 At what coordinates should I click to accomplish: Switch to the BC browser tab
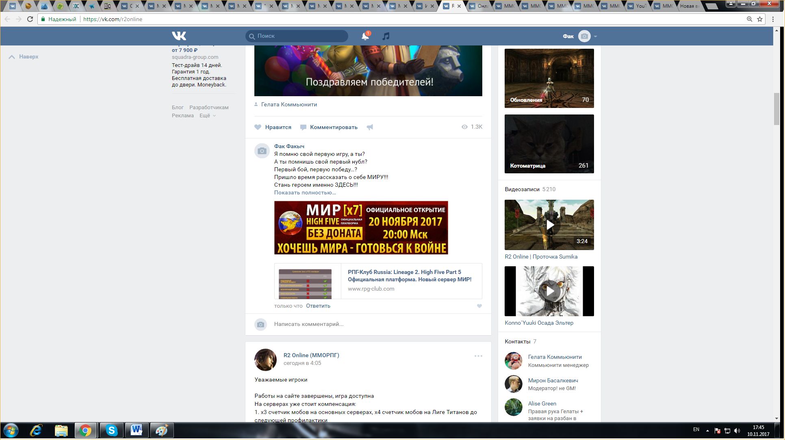[107, 6]
